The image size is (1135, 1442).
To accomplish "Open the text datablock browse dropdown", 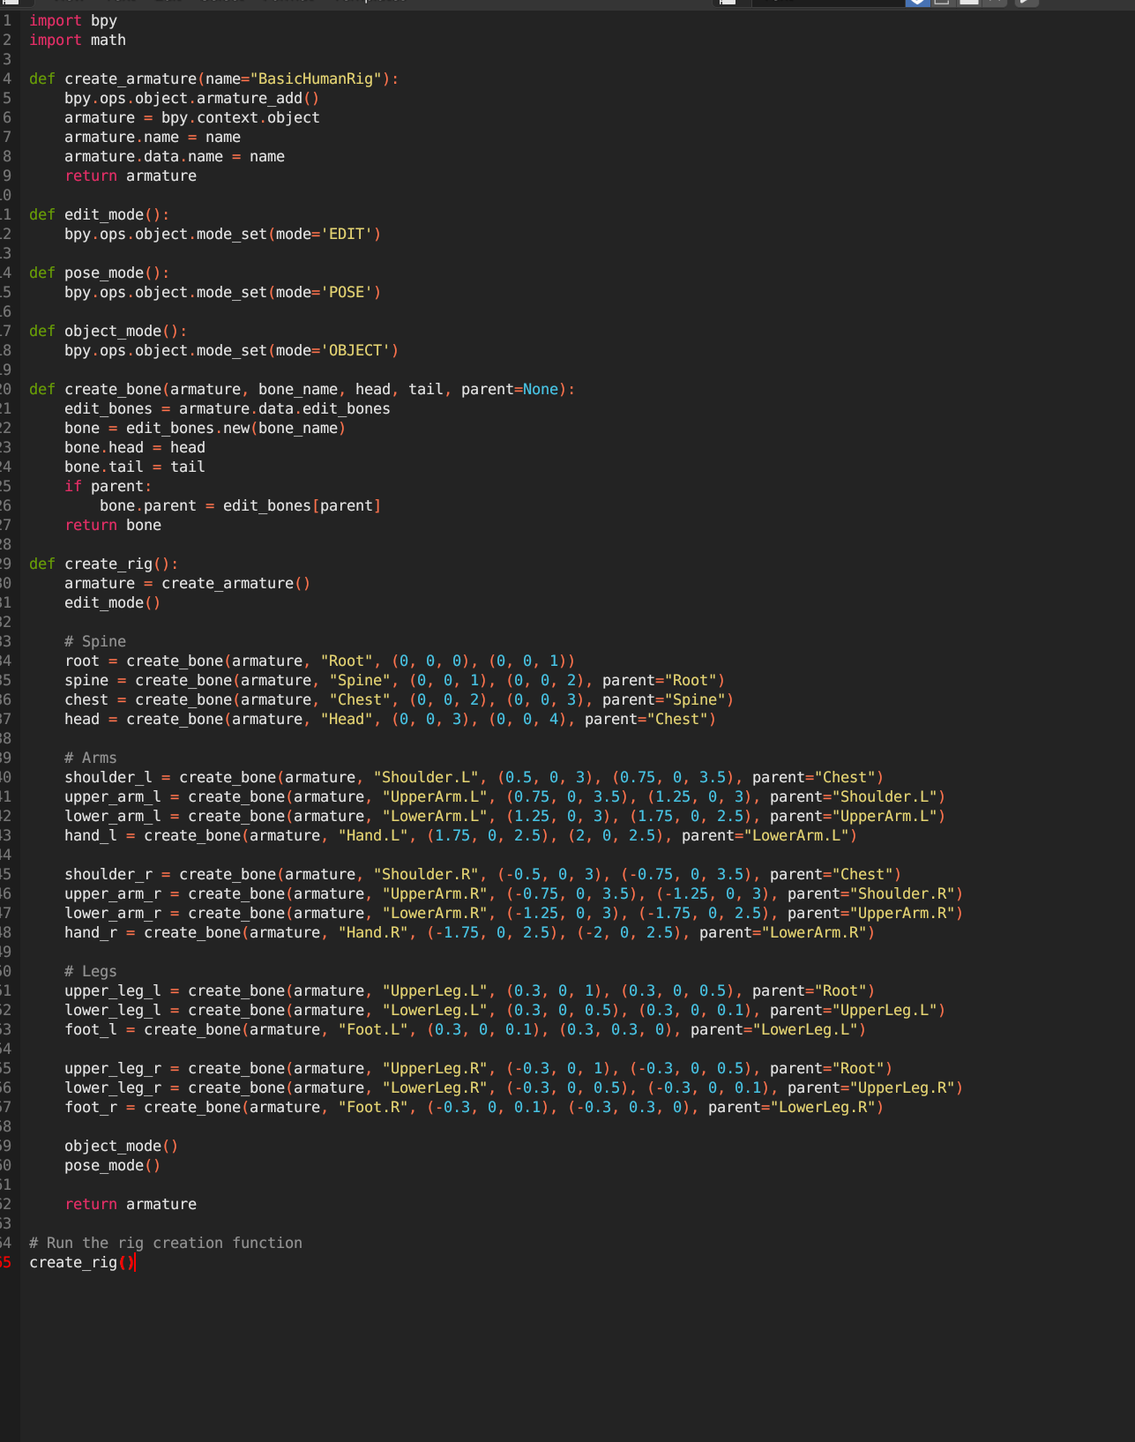I will coord(728,3).
